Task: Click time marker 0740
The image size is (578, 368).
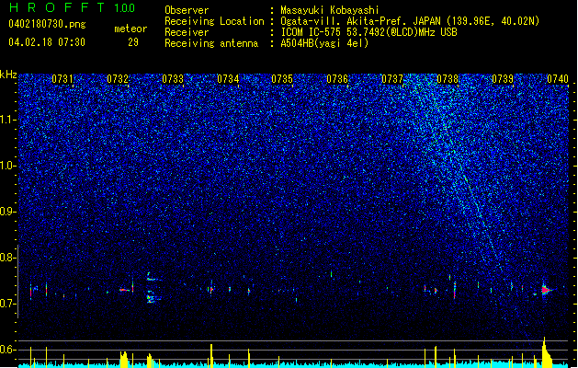Action: point(558,79)
